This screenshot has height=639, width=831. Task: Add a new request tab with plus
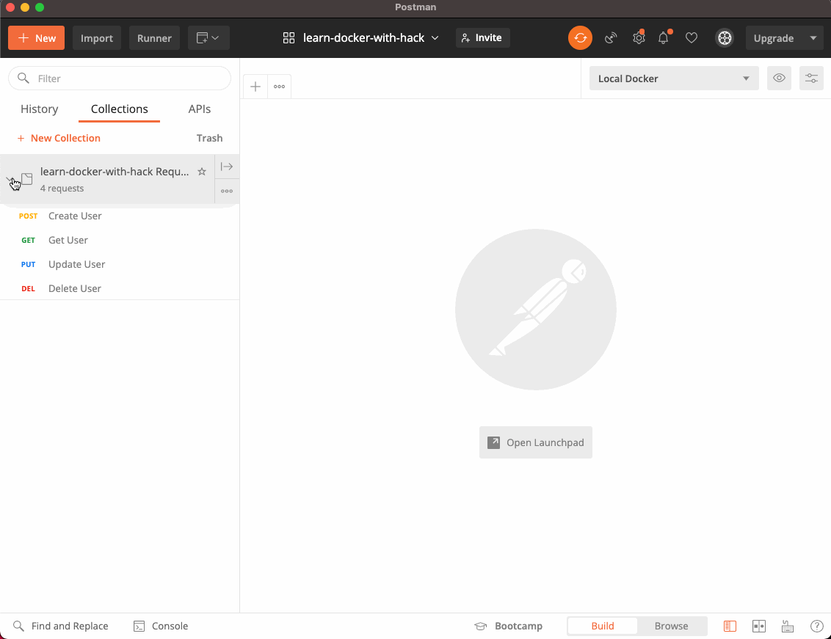[x=255, y=87]
